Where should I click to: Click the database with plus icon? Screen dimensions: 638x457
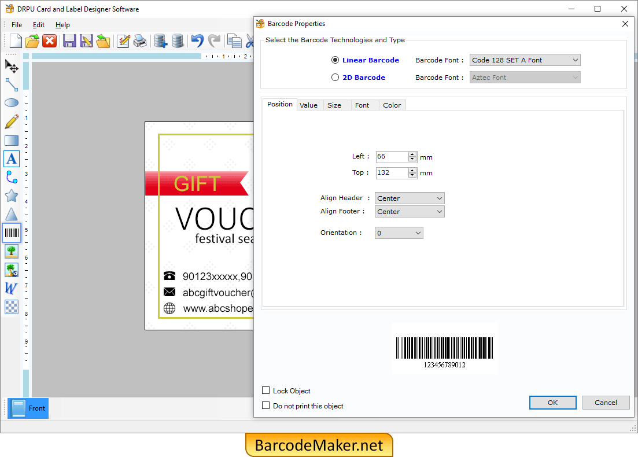[160, 40]
